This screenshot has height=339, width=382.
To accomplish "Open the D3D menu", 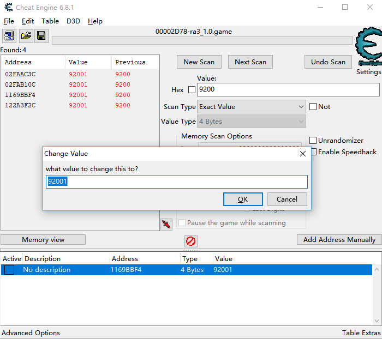I will pyautogui.click(x=73, y=21).
